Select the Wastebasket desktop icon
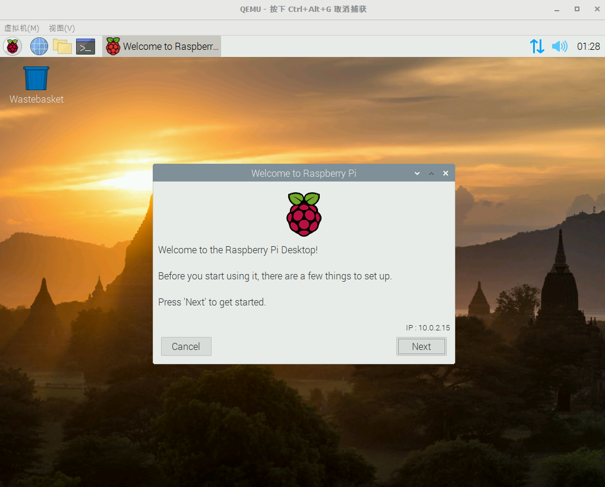This screenshot has height=487, width=605. (36, 85)
